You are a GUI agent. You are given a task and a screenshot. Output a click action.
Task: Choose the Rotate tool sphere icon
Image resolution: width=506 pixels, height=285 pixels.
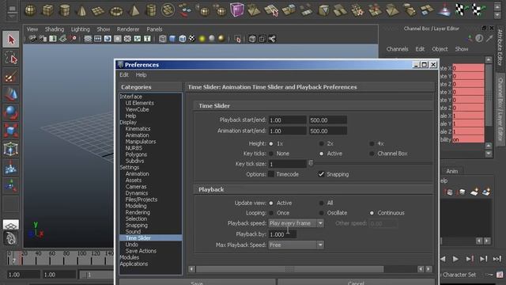coord(11,112)
